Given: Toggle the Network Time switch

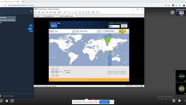Looking at the screenshot, I should 119,31.
